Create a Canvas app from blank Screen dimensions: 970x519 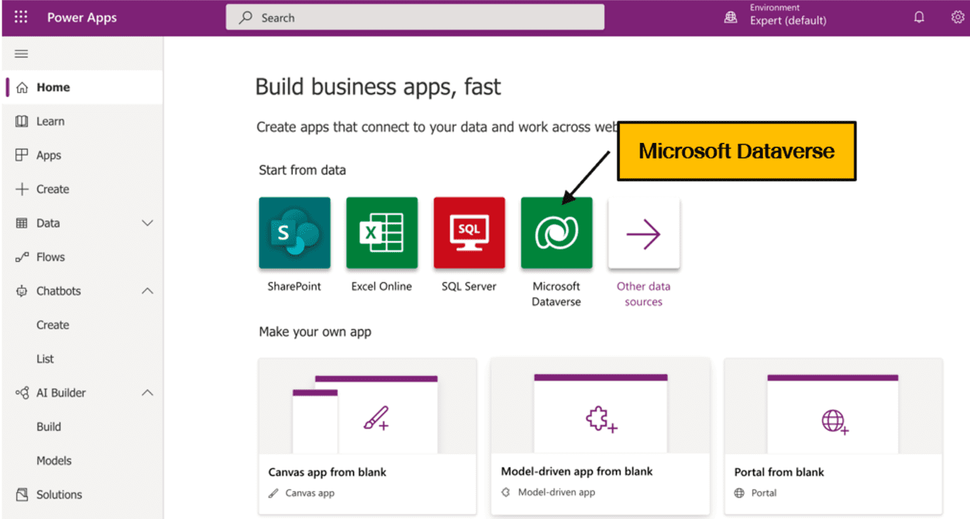(x=367, y=437)
